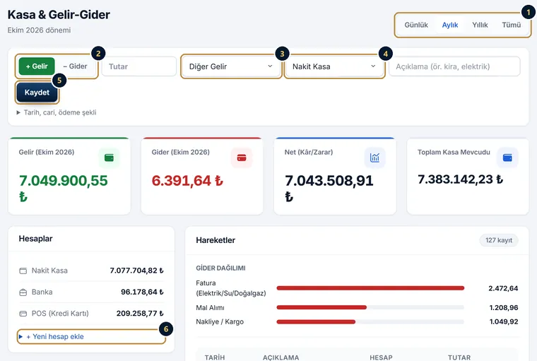Click the Kaydet button
This screenshot has width=537, height=361.
(x=37, y=93)
